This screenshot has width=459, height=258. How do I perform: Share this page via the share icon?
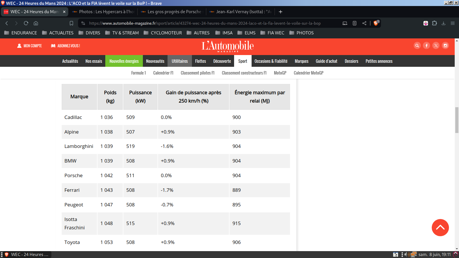click(x=364, y=23)
